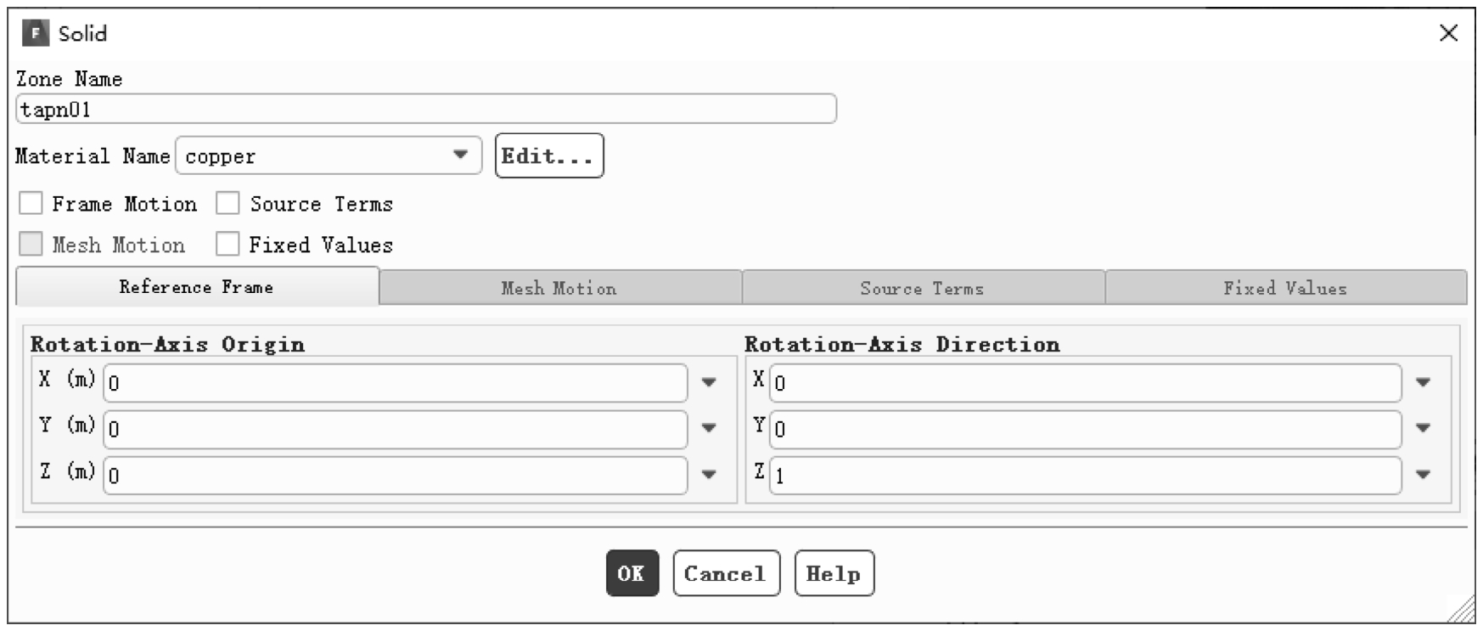This screenshot has height=631, width=1483.
Task: Click the Fluent app icon in title bar
Action: pos(35,34)
